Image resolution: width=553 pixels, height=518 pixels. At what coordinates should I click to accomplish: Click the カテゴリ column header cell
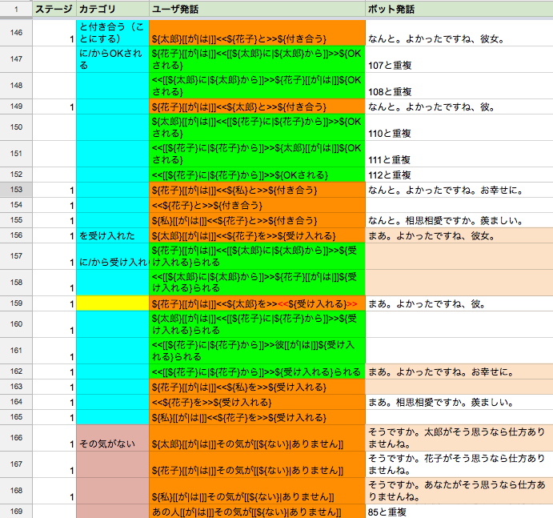point(113,9)
